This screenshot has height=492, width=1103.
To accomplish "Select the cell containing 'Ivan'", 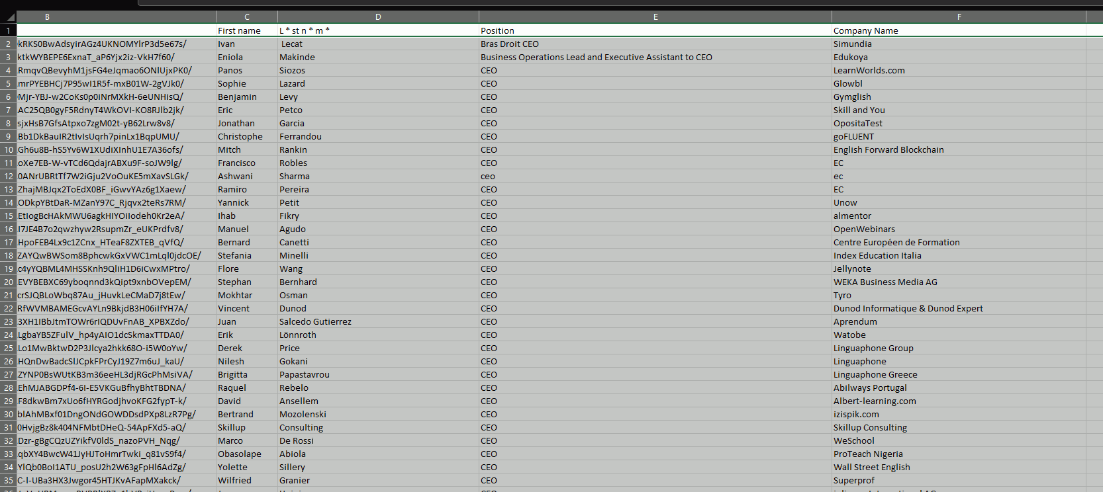I will click(247, 44).
